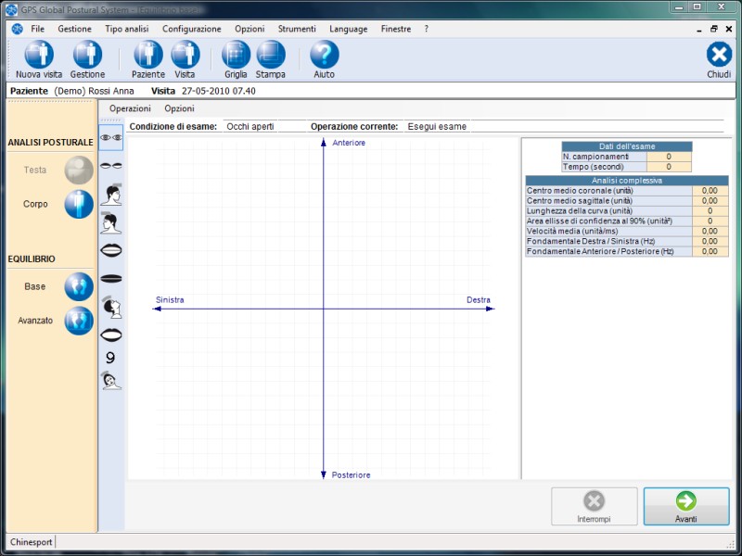Select the Paziente toolbar icon
The height and width of the screenshot is (556, 742).
pos(148,56)
